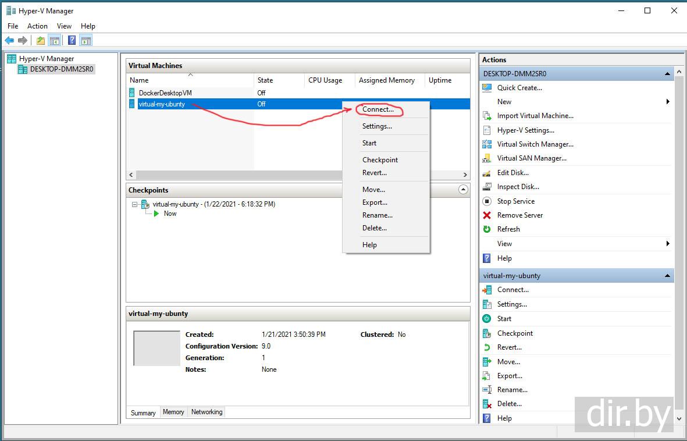Click the Stop Service icon

[x=487, y=201]
